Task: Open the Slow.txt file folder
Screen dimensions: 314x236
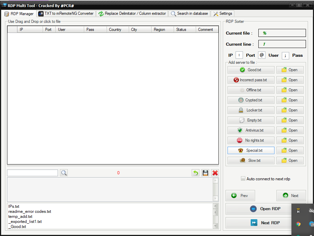Action: [290, 160]
